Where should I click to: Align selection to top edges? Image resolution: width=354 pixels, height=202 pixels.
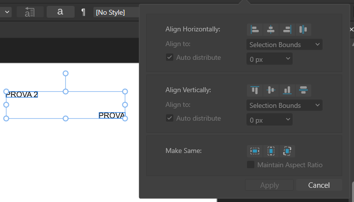(x=255, y=90)
